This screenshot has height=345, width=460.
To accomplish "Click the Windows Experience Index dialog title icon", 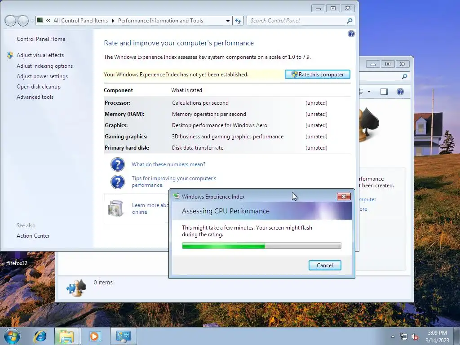I will [176, 197].
